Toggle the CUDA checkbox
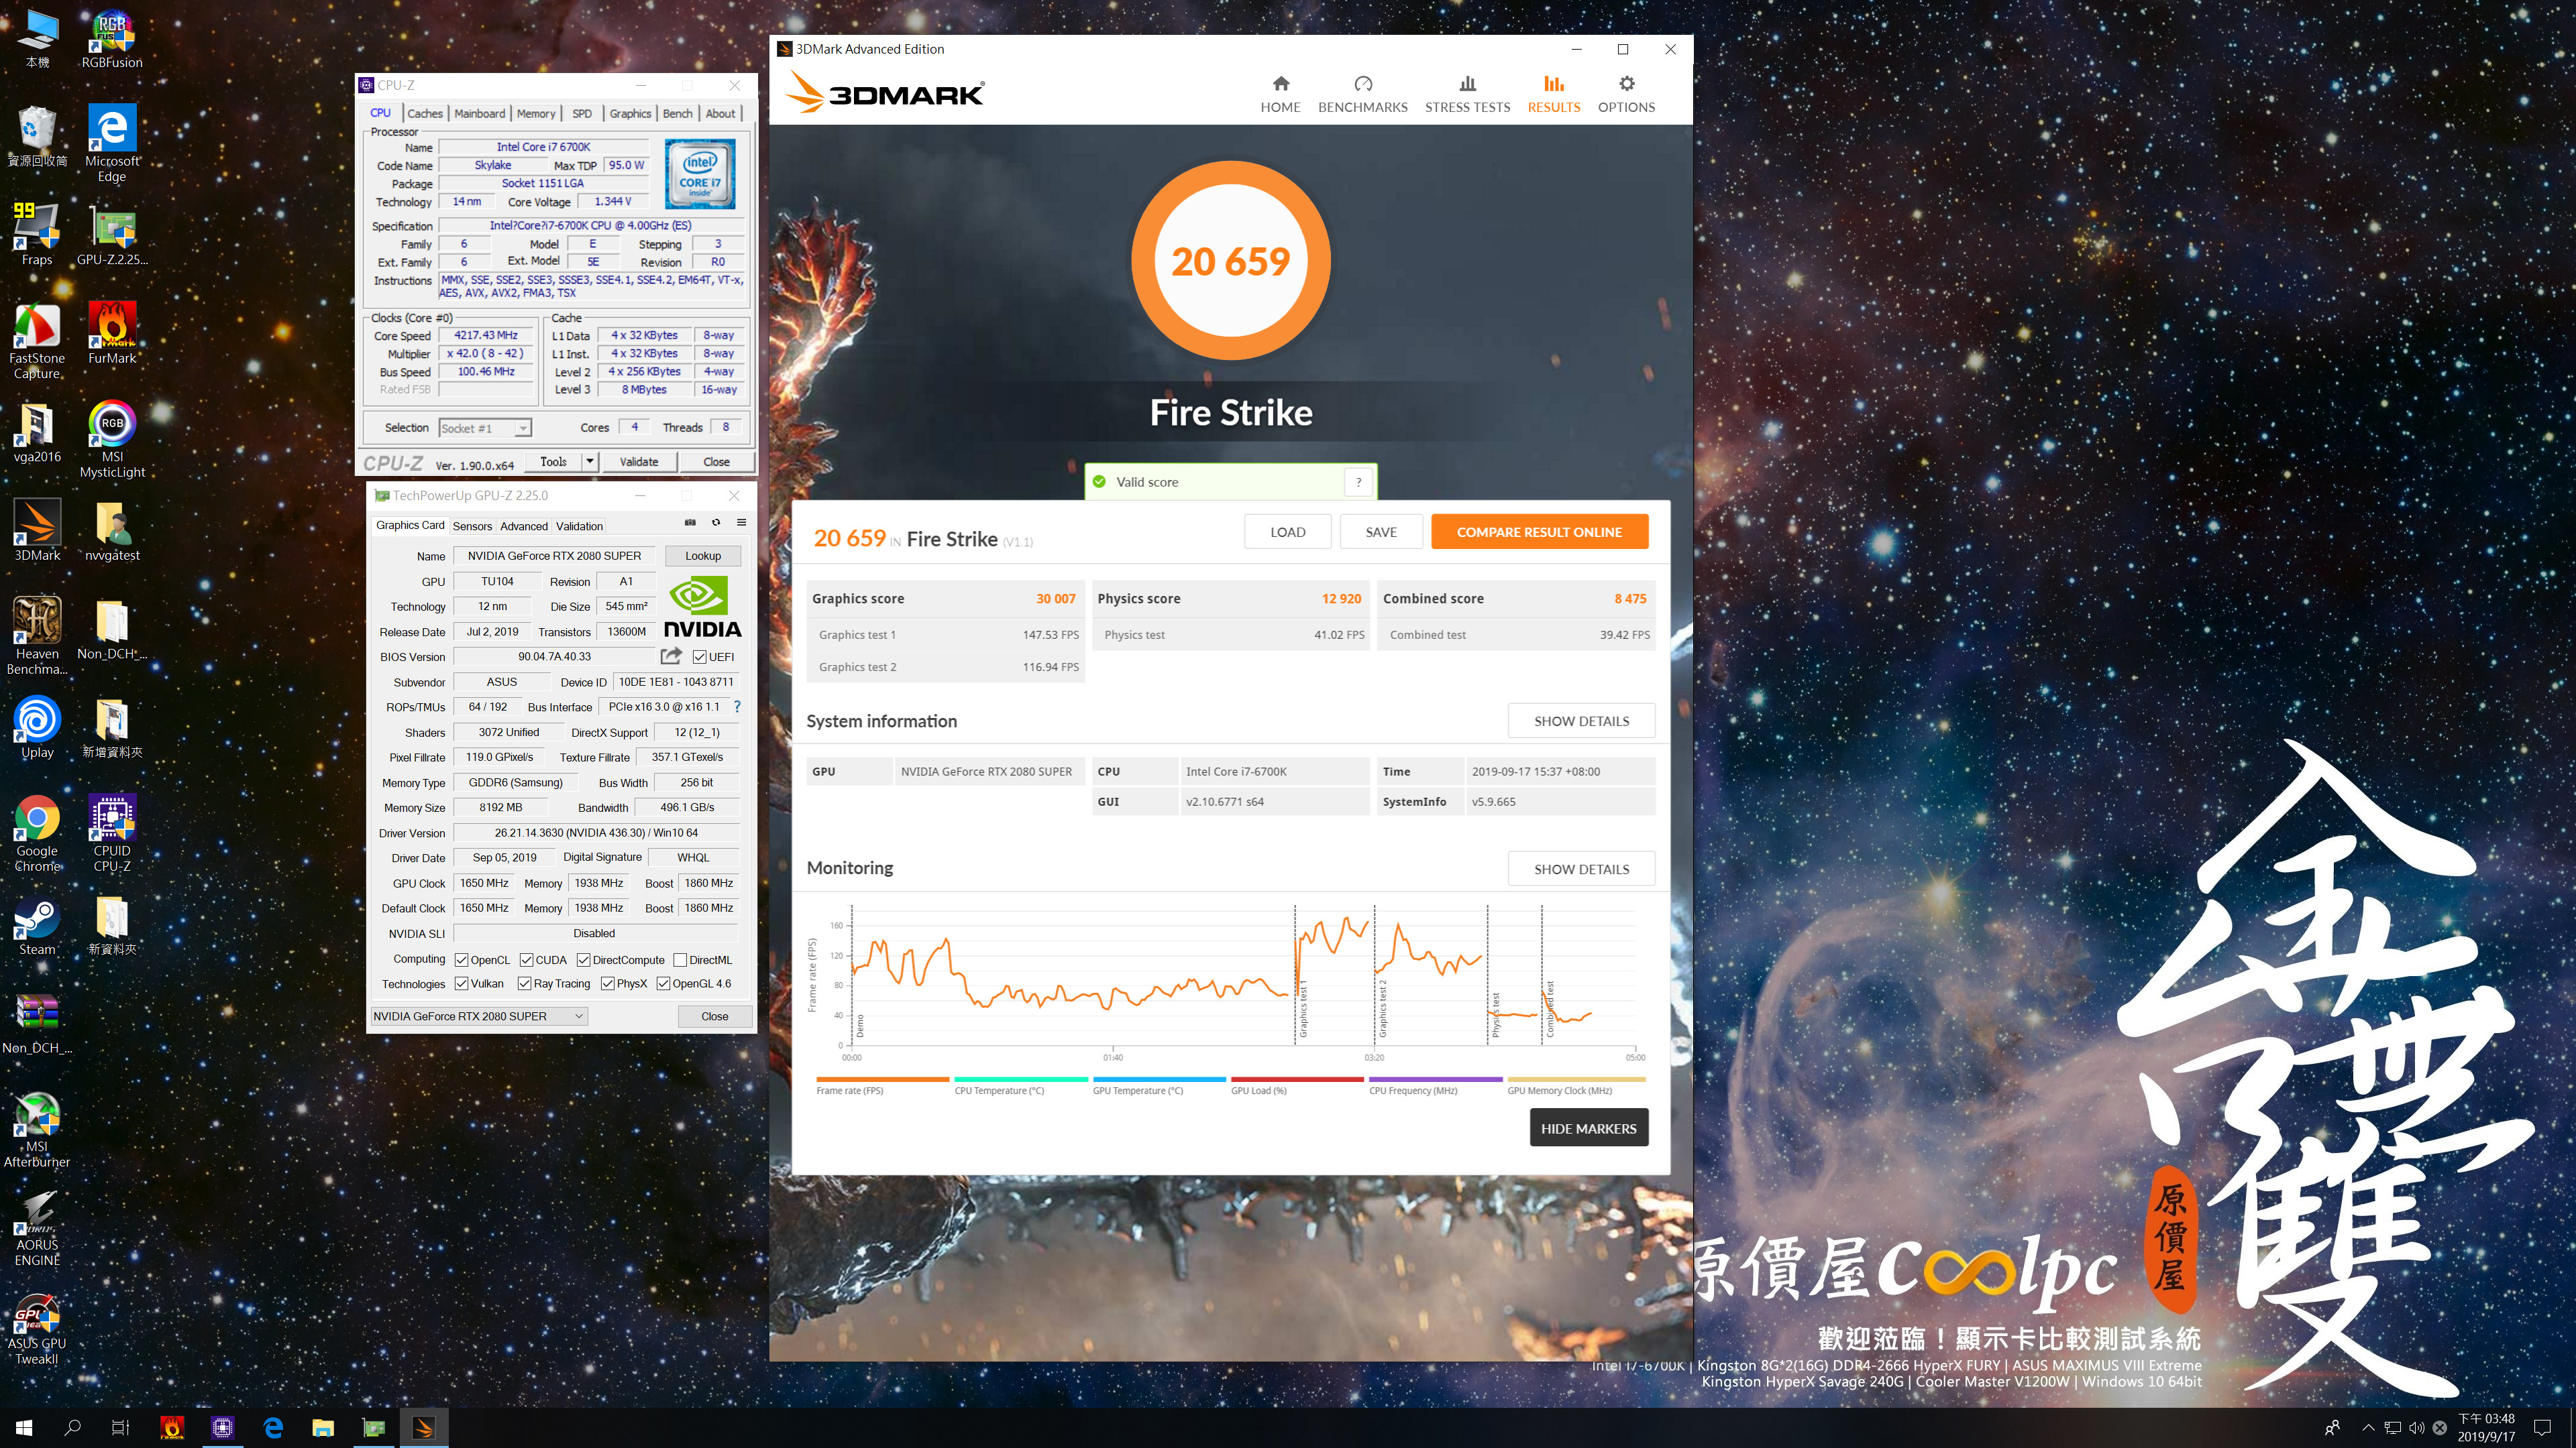This screenshot has height=1448, width=2576. point(526,959)
